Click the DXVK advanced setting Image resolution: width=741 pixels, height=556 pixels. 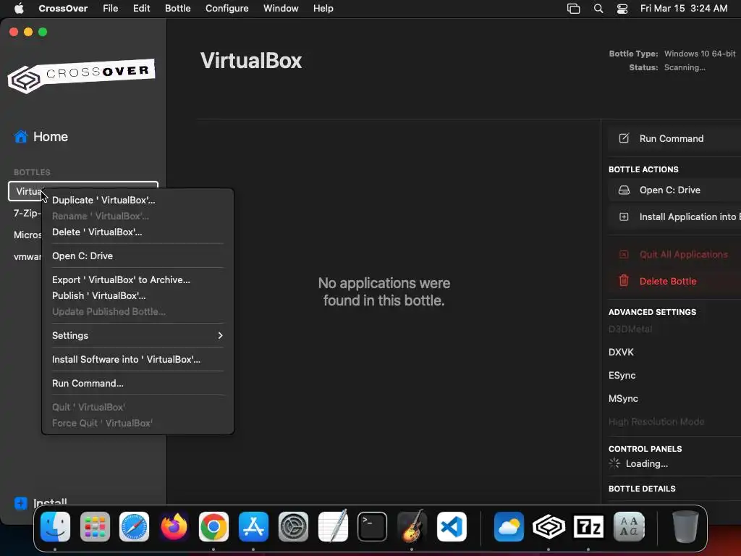621,353
